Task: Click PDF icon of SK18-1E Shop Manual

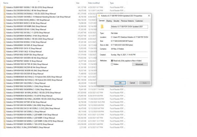Action: [5, 48]
